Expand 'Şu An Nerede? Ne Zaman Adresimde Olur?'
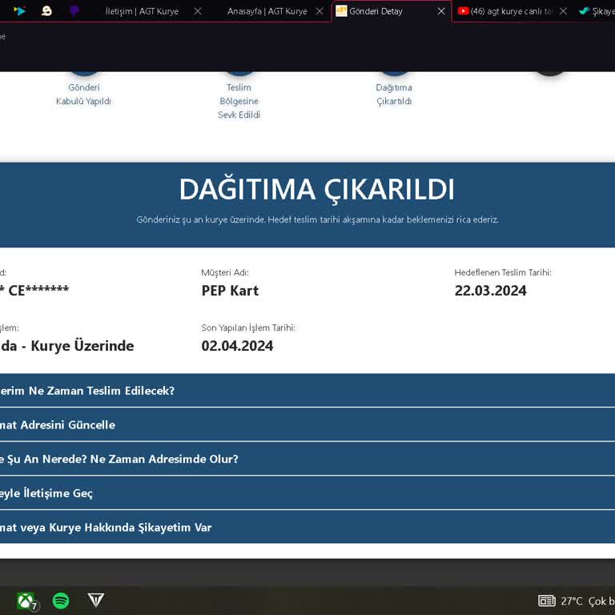This screenshot has width=615, height=615. 307,459
